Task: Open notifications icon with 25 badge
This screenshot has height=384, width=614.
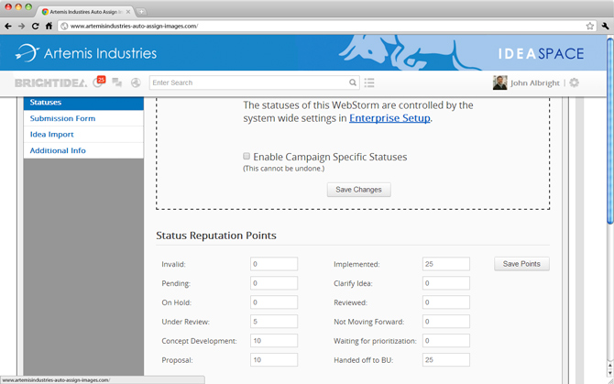Action: coord(99,82)
